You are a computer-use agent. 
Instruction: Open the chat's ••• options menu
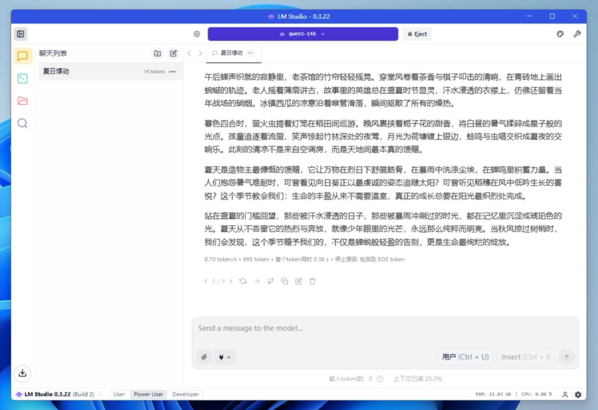coord(249,53)
